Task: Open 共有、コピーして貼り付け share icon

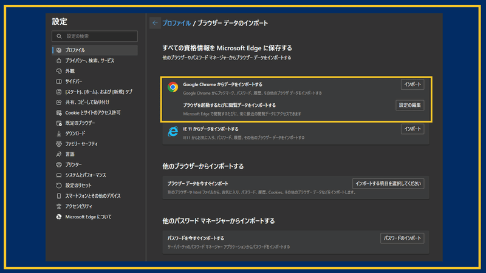Action: pyautogui.click(x=59, y=102)
